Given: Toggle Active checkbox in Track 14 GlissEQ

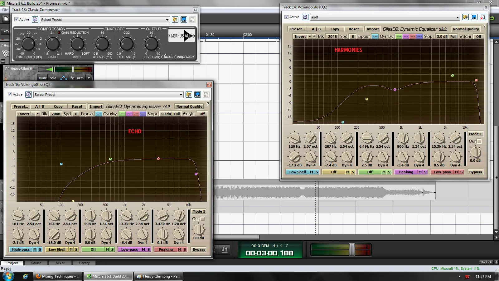Looking at the screenshot, I should [x=286, y=17].
